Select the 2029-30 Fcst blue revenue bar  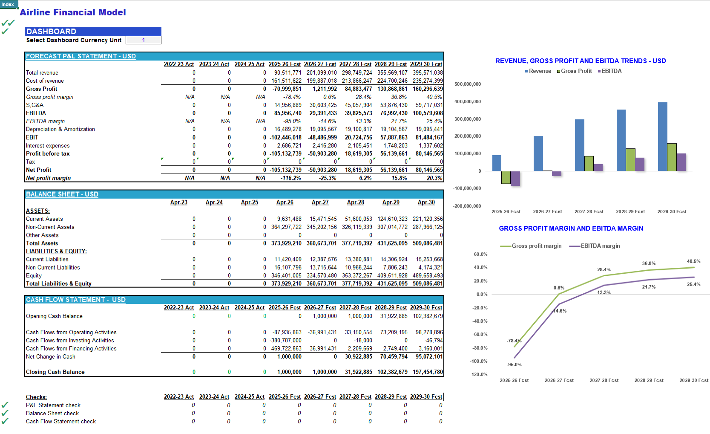pyautogui.click(x=662, y=137)
